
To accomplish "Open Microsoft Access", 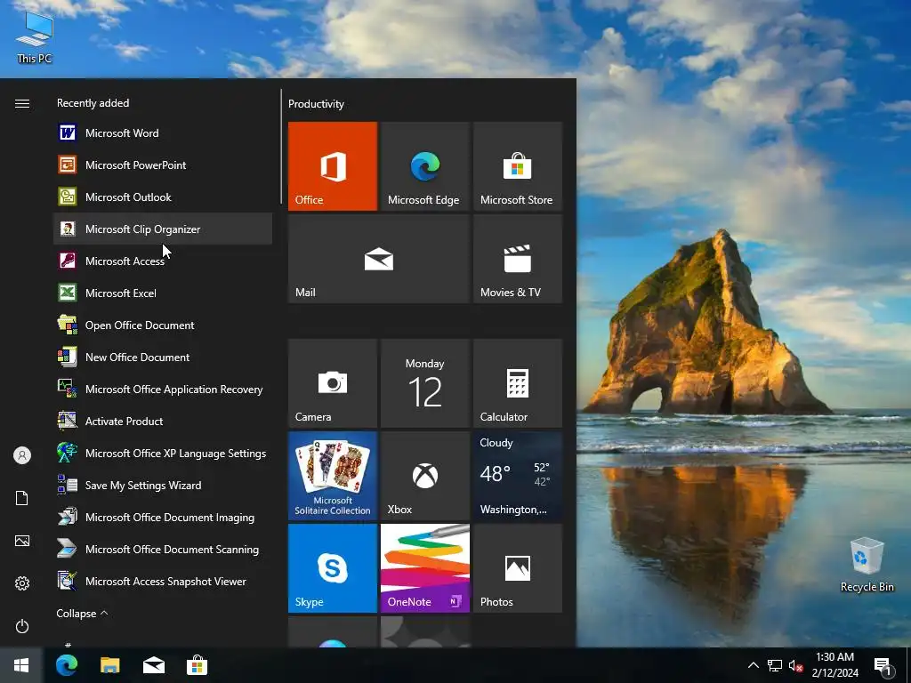I will coord(163,261).
